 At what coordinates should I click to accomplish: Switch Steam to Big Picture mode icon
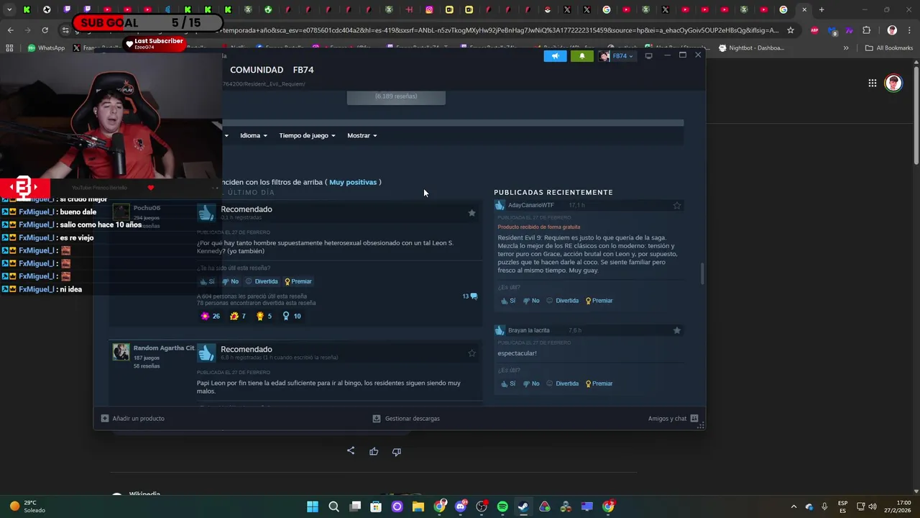[x=648, y=55]
